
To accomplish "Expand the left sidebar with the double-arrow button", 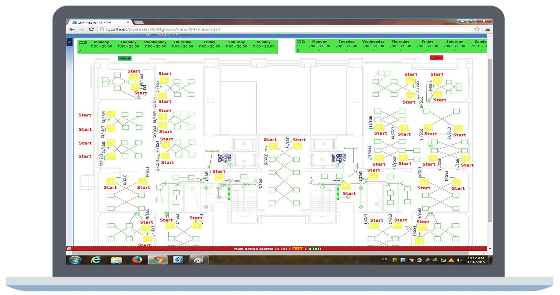I will 69,42.
